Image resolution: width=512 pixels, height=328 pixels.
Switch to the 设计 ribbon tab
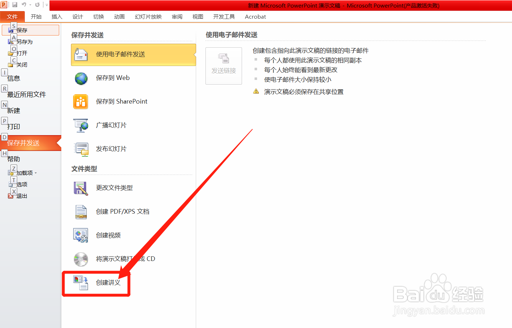[78, 16]
